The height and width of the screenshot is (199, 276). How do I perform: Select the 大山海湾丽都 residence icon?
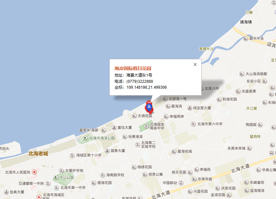242,74
